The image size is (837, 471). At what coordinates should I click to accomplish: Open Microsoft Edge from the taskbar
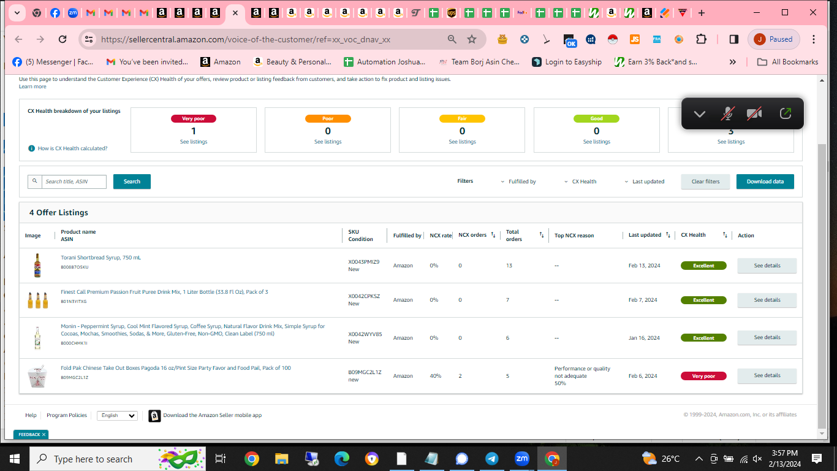pos(341,459)
